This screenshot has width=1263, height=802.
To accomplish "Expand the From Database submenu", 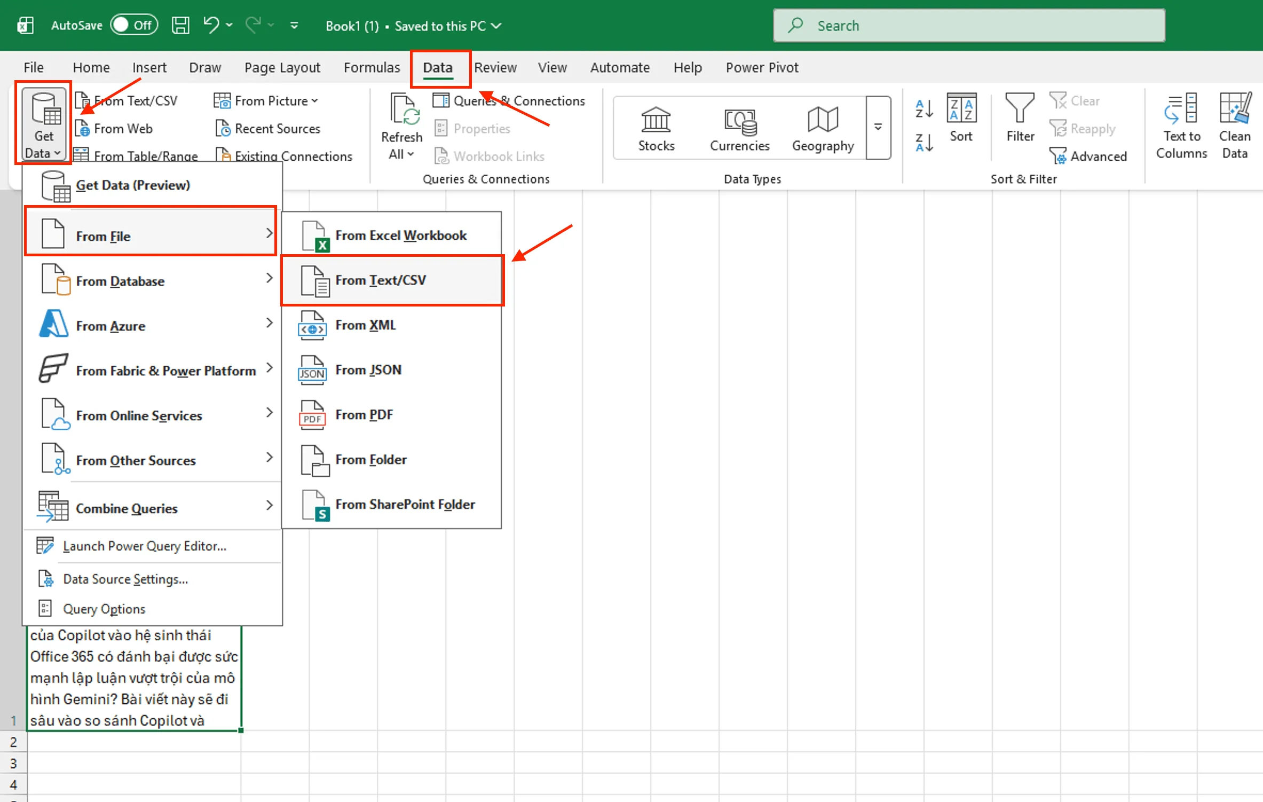I will pos(120,281).
